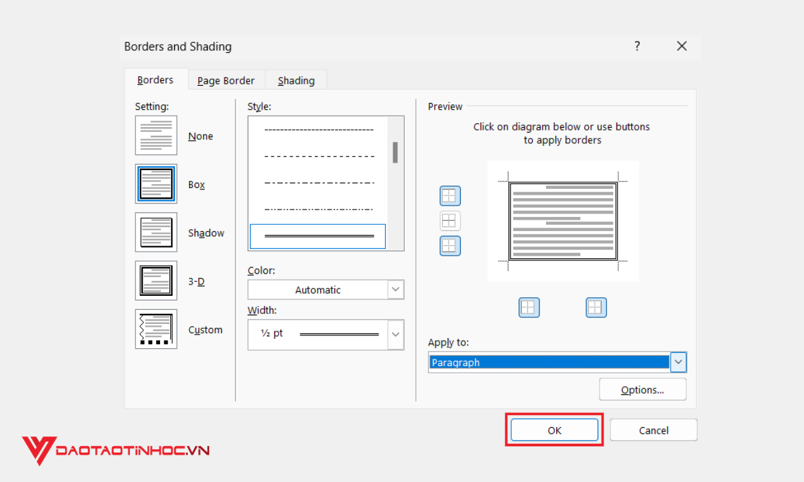The image size is (804, 482).
Task: Click the None setting label
Action: pyautogui.click(x=200, y=136)
